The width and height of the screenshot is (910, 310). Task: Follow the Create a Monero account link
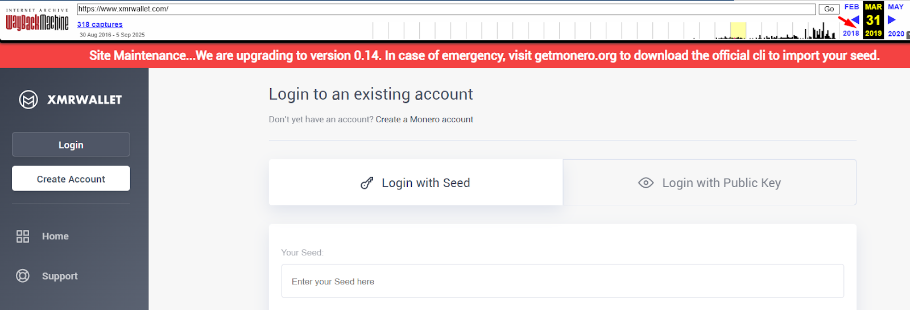pos(424,119)
